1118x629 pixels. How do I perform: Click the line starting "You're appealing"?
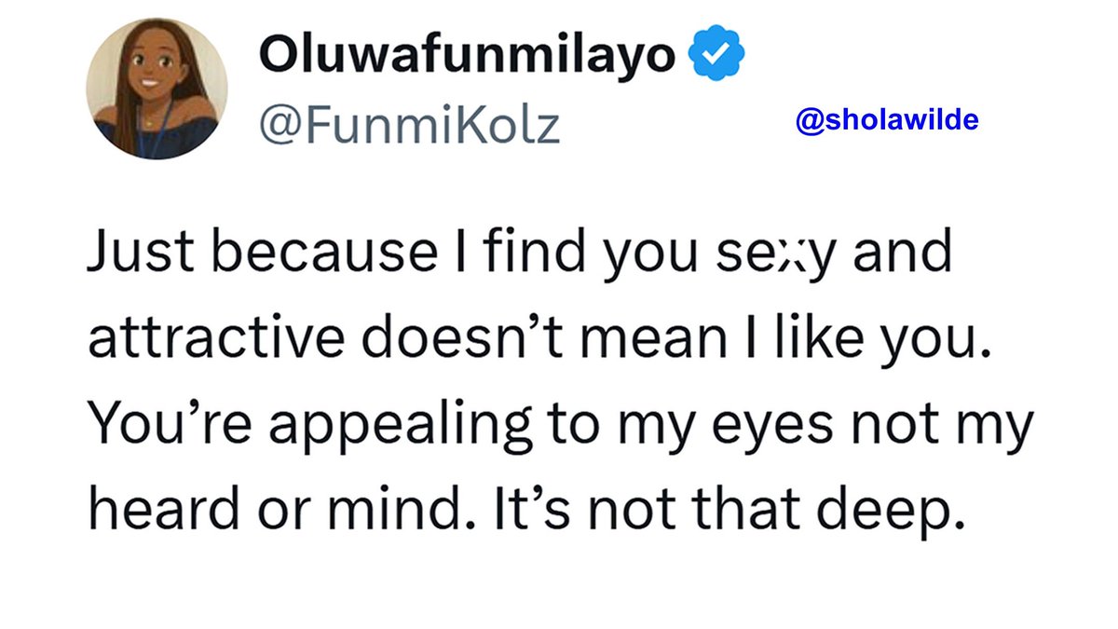point(561,427)
